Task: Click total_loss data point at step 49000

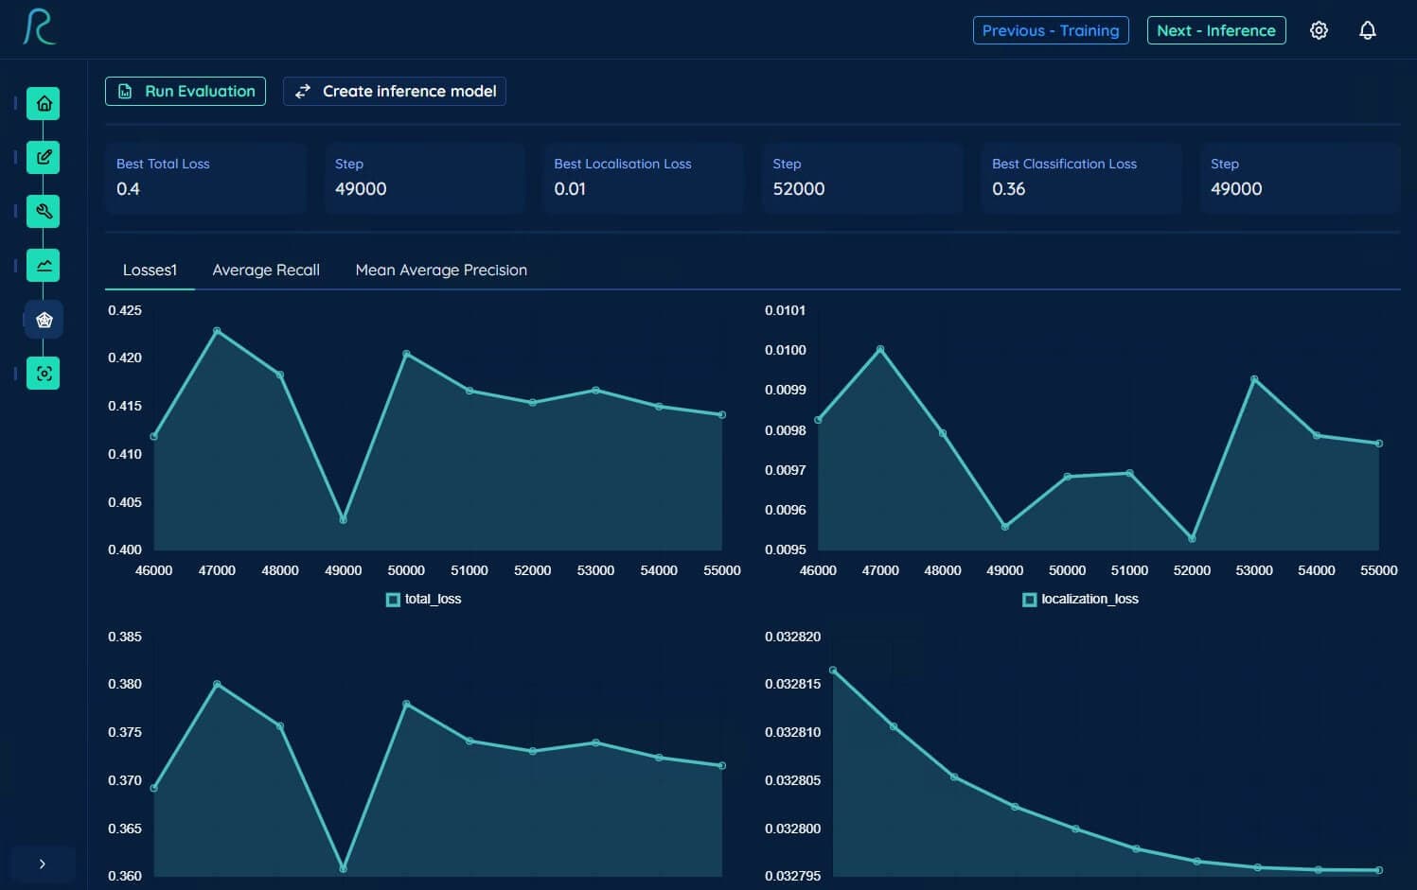Action: 343,520
